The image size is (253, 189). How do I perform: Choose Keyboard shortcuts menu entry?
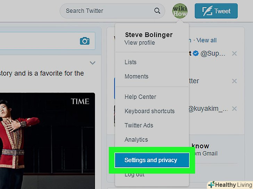[x=149, y=111]
